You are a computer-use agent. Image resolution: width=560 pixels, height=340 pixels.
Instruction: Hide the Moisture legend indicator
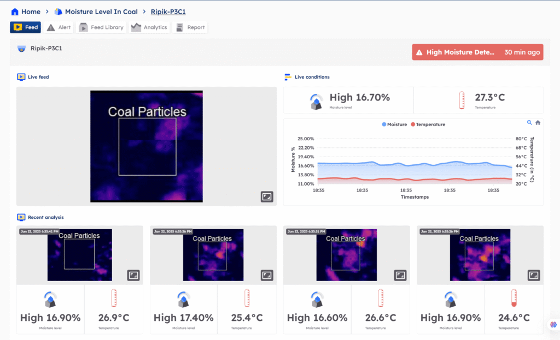(385, 124)
